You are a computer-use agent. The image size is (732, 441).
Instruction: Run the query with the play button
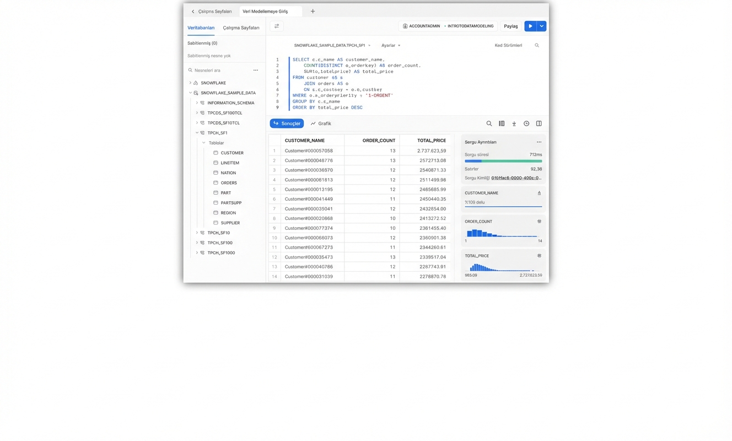coord(530,26)
